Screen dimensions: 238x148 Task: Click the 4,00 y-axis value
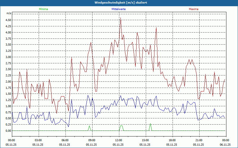(8, 32)
